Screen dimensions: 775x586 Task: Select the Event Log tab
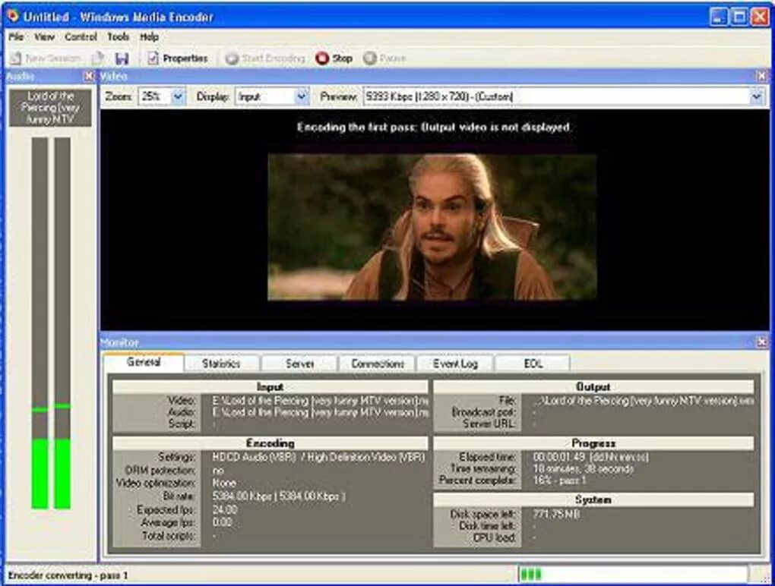[x=455, y=364]
